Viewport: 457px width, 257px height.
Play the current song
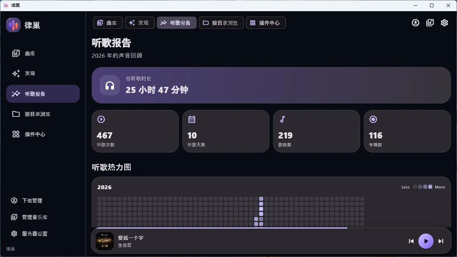click(426, 241)
